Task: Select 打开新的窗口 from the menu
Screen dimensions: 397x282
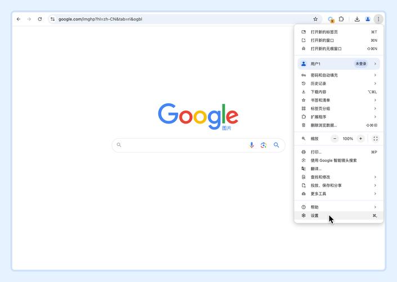Action: pyautogui.click(x=339, y=40)
